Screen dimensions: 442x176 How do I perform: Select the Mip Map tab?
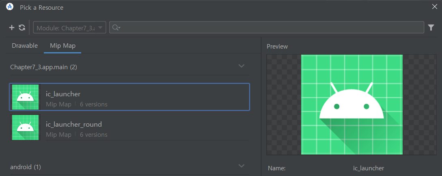[x=63, y=46]
